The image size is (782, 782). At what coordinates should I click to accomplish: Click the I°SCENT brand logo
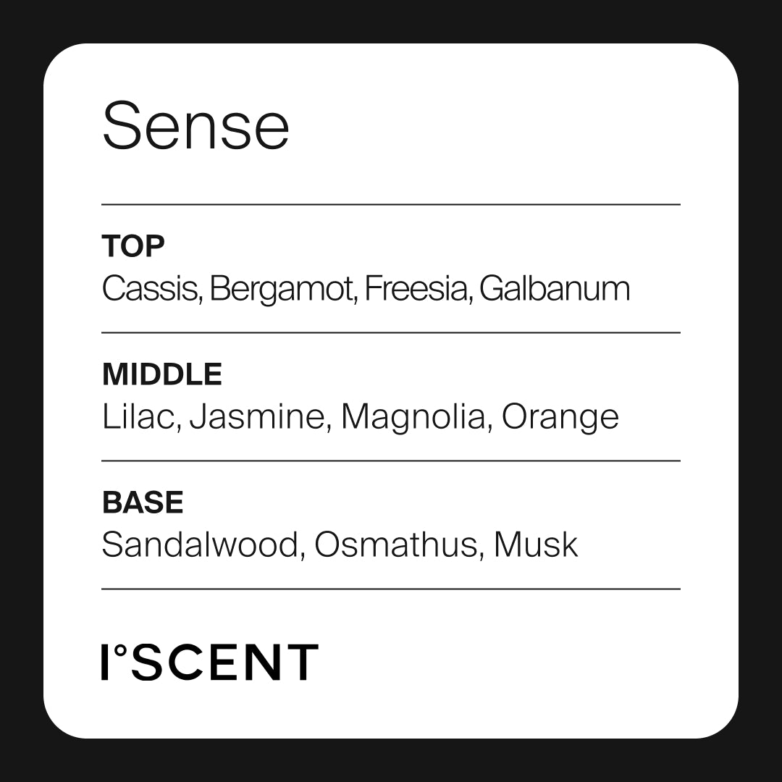210,662
